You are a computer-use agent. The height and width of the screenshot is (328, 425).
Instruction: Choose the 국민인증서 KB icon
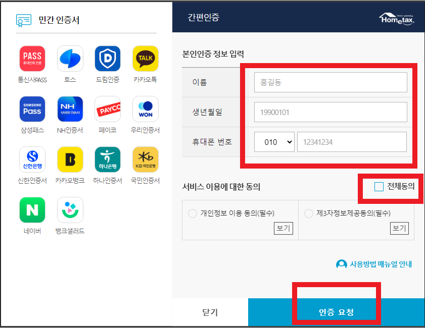(x=145, y=159)
